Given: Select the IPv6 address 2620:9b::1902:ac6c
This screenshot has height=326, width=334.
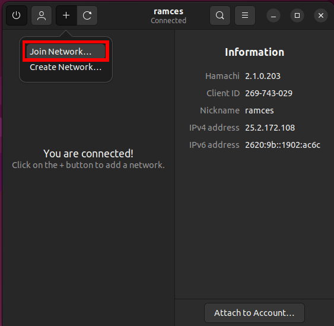Looking at the screenshot, I should point(282,145).
